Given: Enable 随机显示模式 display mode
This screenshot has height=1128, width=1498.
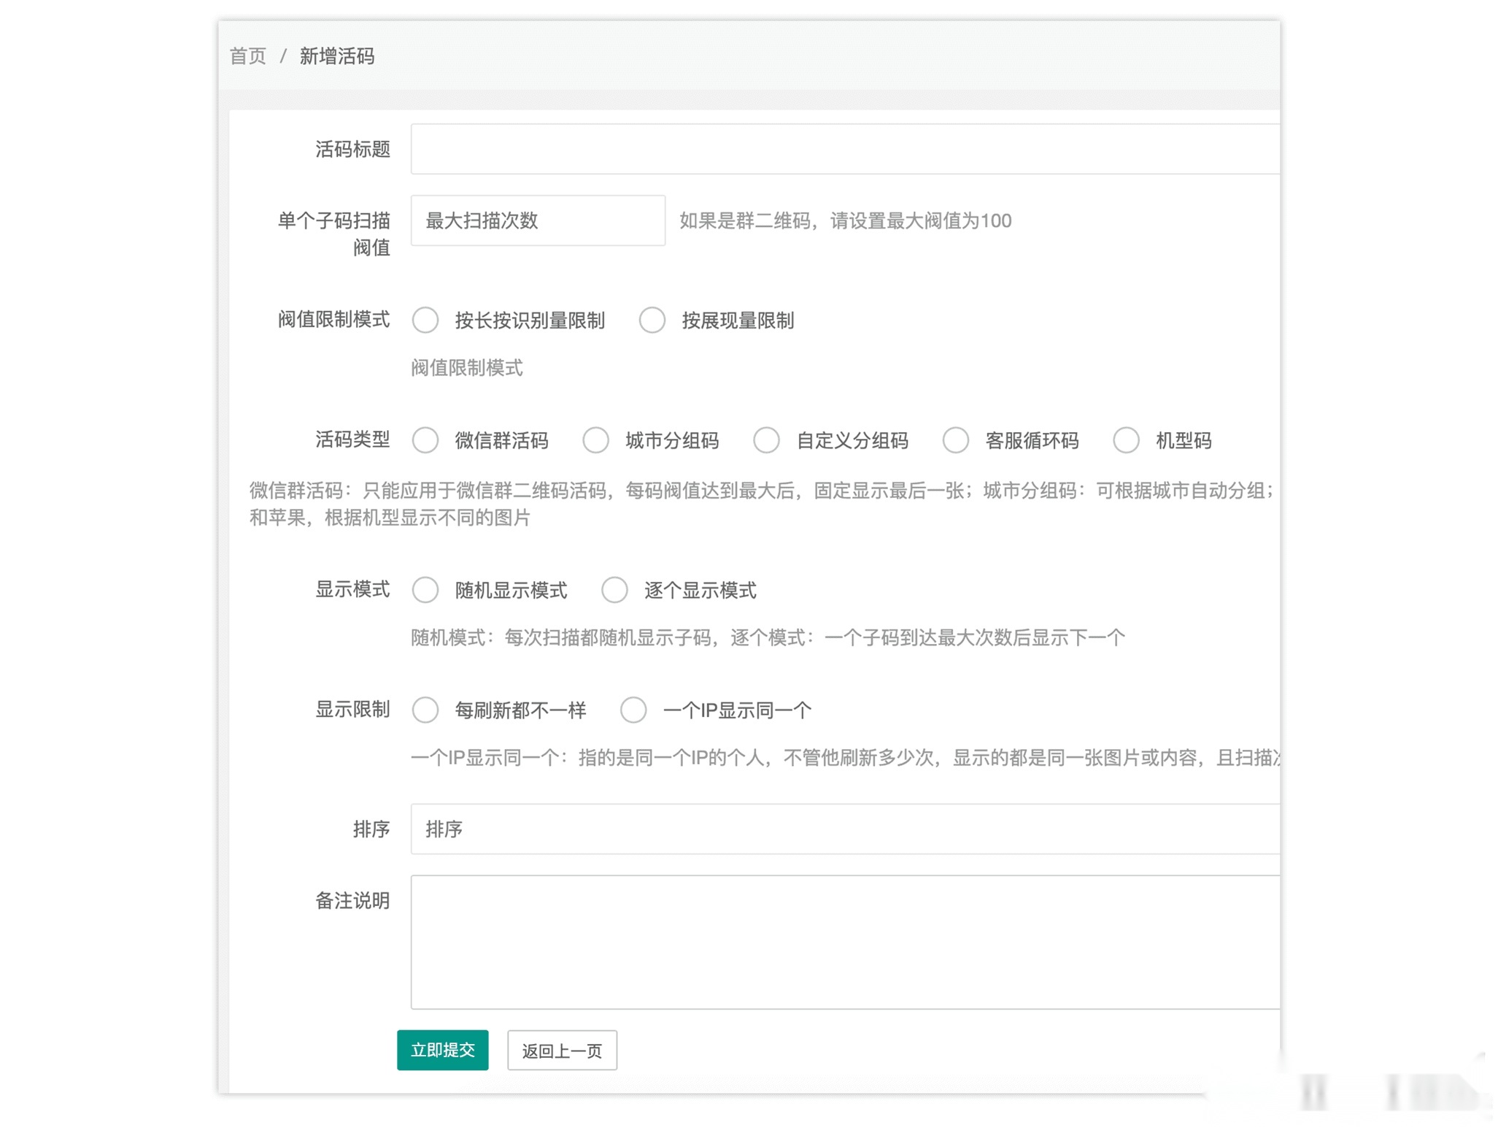Looking at the screenshot, I should (426, 590).
